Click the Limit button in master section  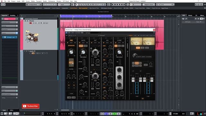[x=145, y=65]
